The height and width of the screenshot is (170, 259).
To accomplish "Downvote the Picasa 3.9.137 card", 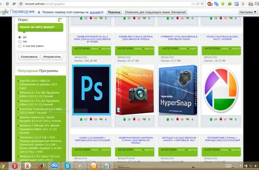I will 221,119.
